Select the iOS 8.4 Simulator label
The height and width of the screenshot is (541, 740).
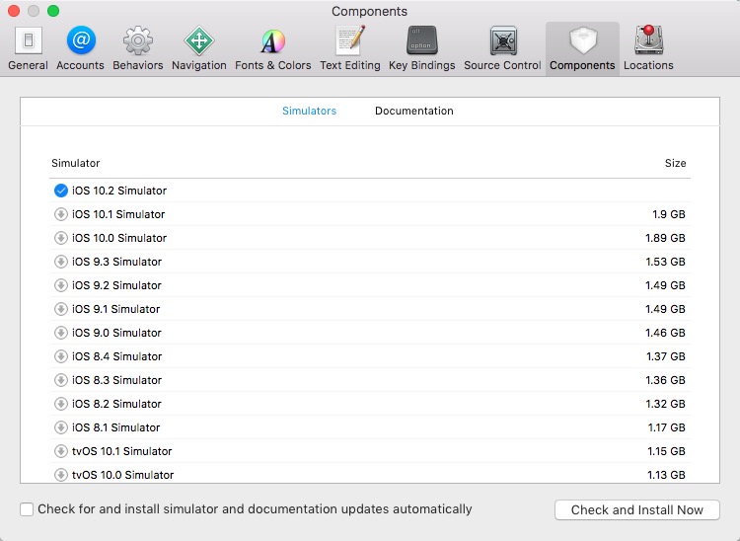coord(116,356)
